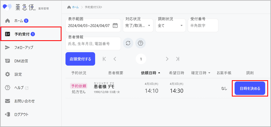The height and width of the screenshot is (127, 271).
Task: Click the hexagon help icon button
Action: point(140,43)
